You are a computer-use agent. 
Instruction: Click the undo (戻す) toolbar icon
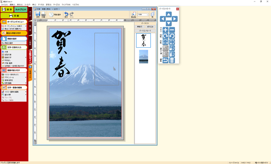pos(66,15)
